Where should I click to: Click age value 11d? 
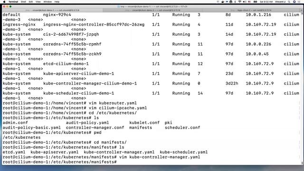[229, 25]
